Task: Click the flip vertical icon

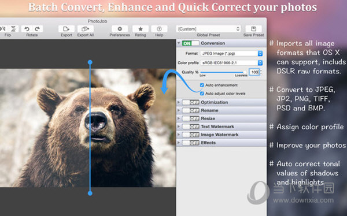Action: pos(13,29)
